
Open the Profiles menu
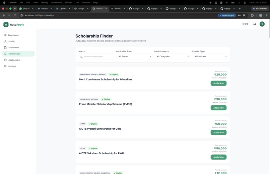click(x=69, y=3)
